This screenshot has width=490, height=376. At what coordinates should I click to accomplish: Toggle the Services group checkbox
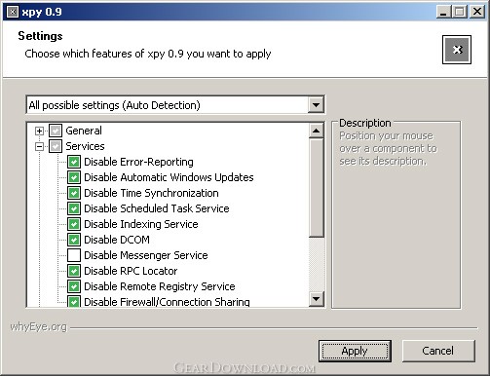[56, 146]
